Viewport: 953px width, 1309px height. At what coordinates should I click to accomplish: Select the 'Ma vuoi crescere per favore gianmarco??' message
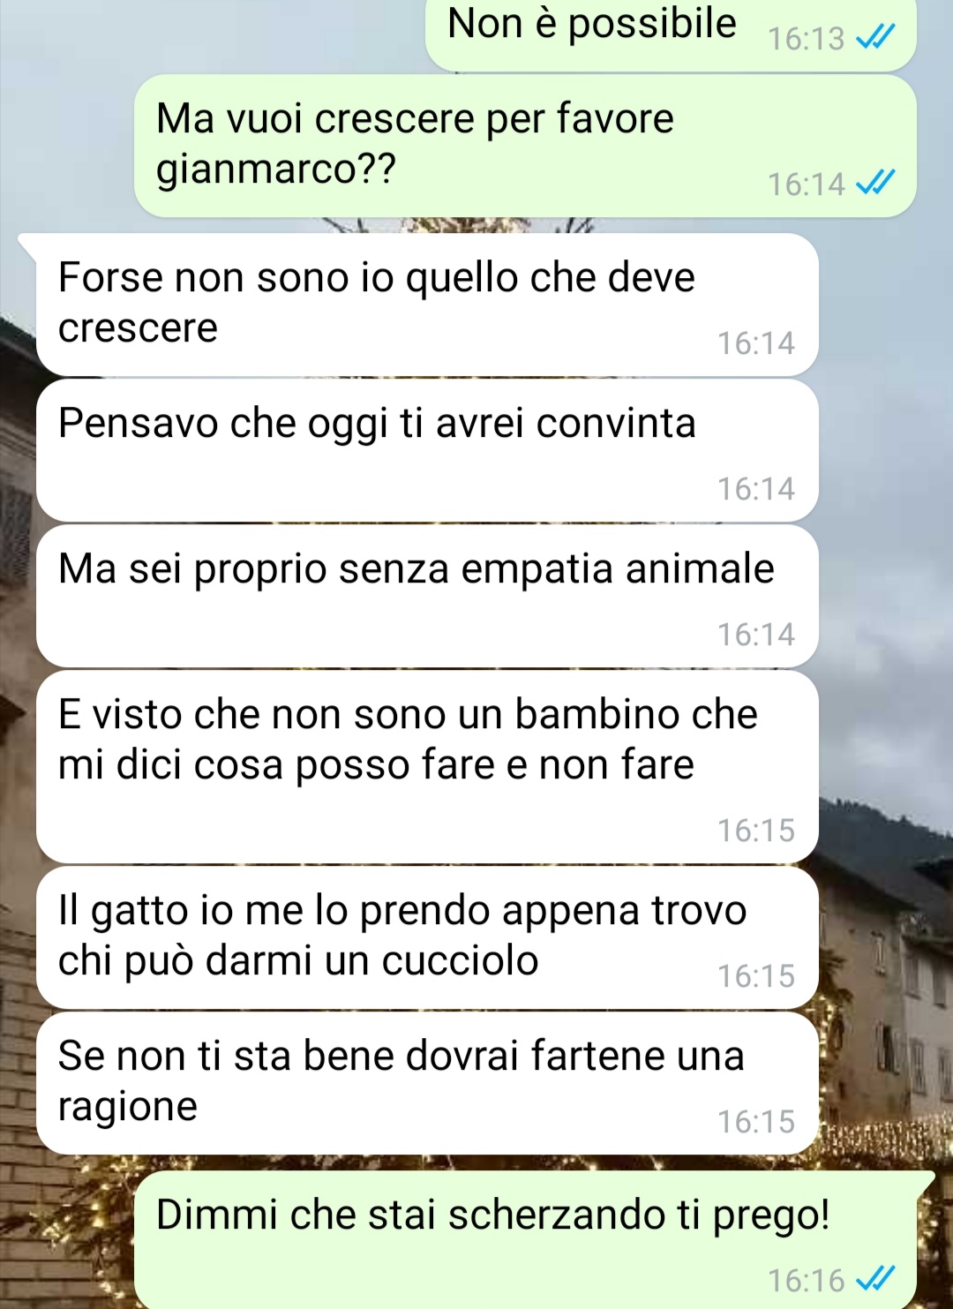(525, 146)
